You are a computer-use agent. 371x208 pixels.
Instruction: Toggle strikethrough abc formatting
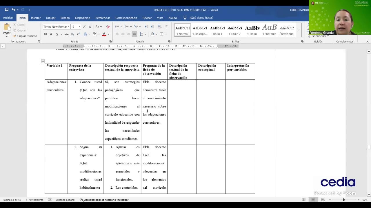67,34
